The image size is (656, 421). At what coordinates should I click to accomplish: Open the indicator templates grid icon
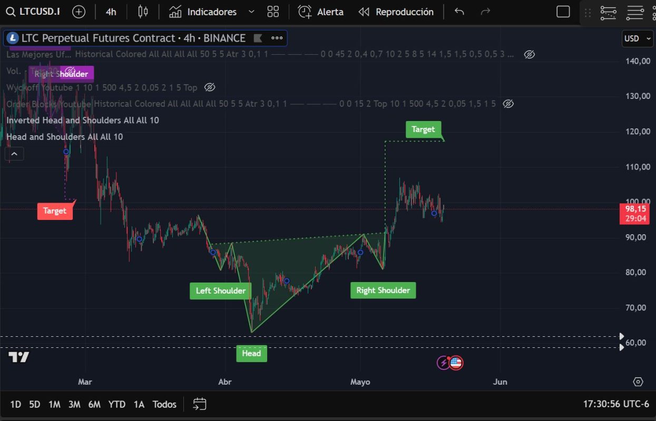click(x=273, y=12)
